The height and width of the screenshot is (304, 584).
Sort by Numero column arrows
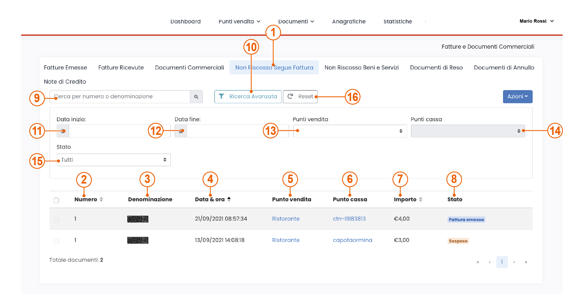click(x=101, y=199)
